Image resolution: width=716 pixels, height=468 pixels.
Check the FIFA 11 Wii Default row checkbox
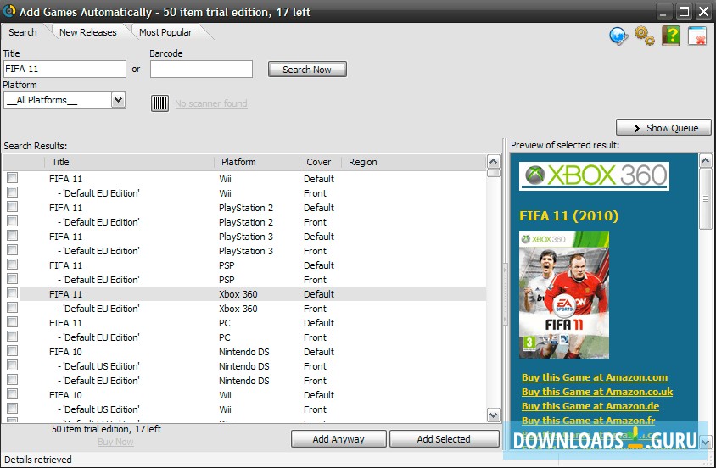click(13, 178)
